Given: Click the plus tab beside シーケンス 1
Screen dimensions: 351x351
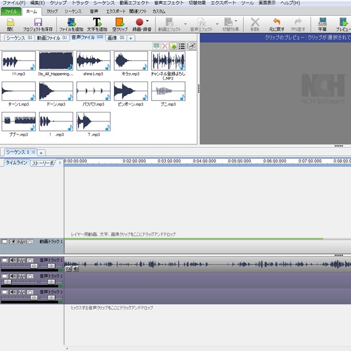Looking at the screenshot, I should [x=41, y=153].
